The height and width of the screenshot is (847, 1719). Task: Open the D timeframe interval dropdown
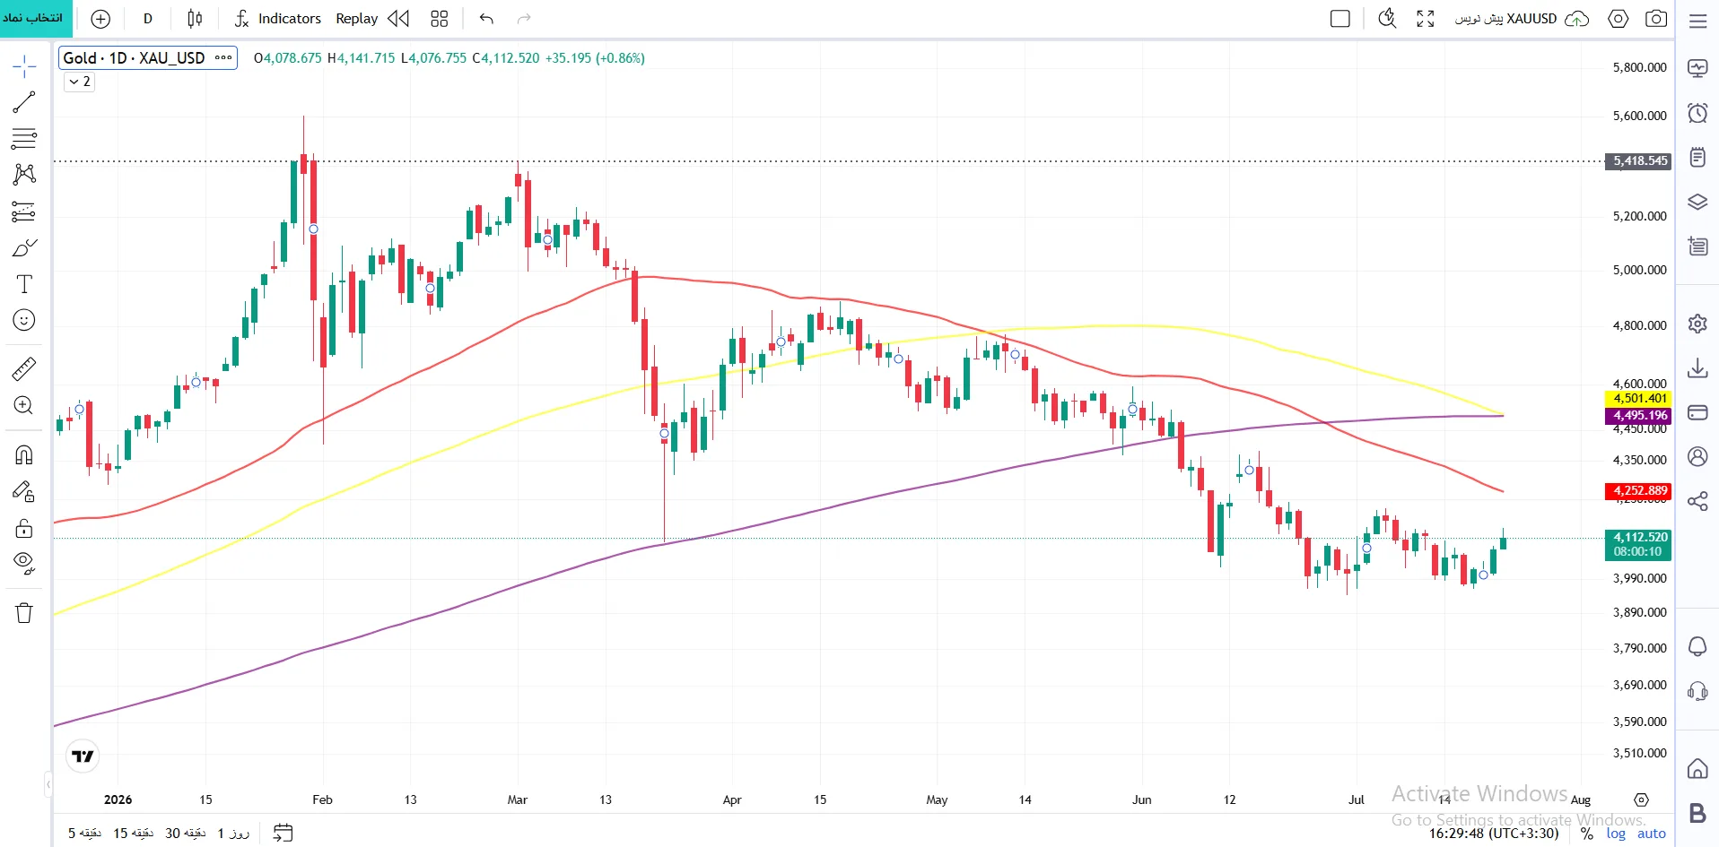coord(148,19)
